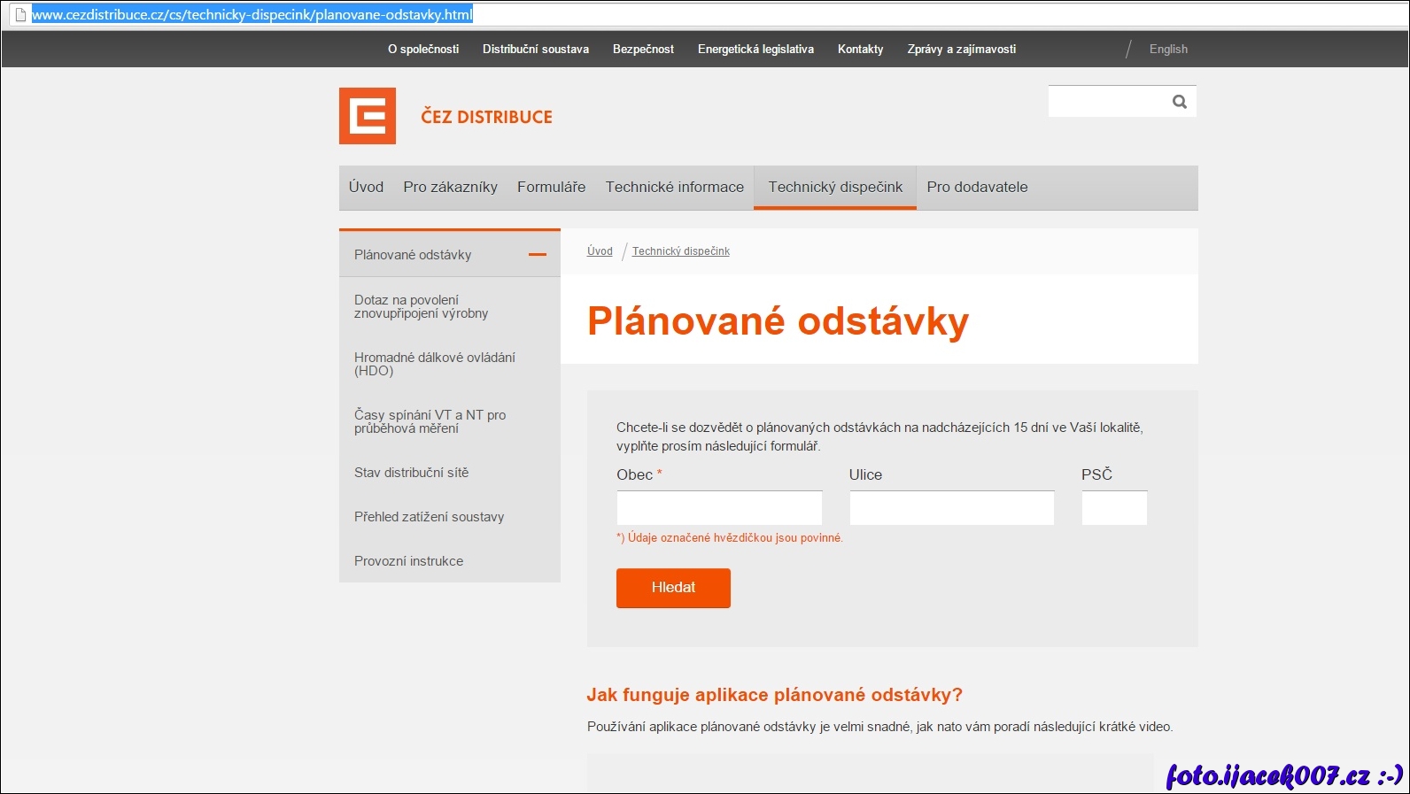1410x794 pixels.
Task: Open Stav distribuční sítě in sidebar
Action: pos(411,473)
